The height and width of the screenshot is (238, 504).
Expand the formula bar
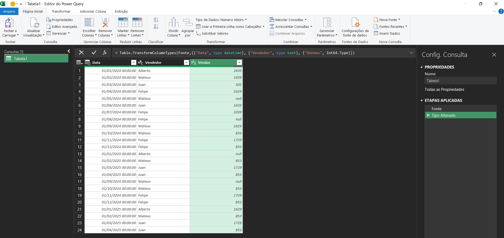tap(411, 53)
